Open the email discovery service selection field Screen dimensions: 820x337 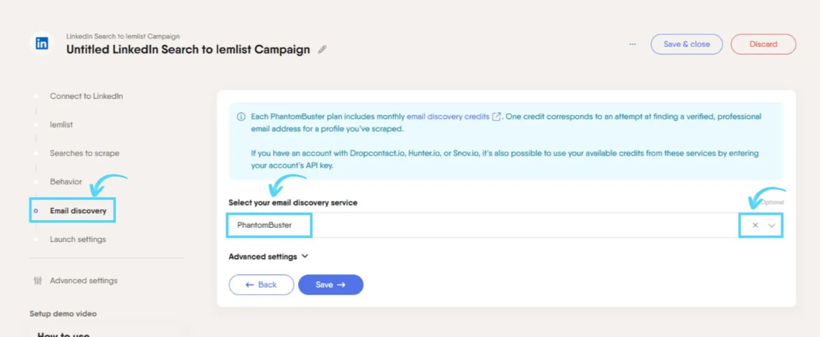506,225
